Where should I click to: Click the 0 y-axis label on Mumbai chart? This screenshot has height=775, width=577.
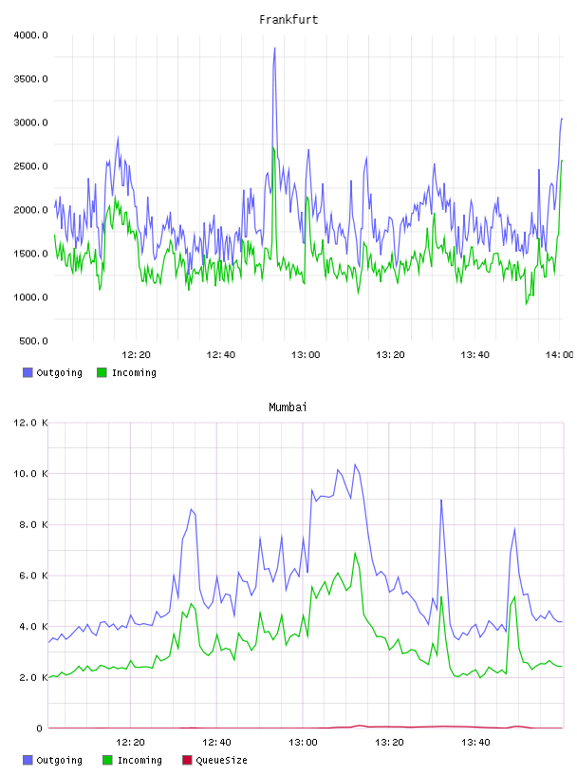click(40, 728)
